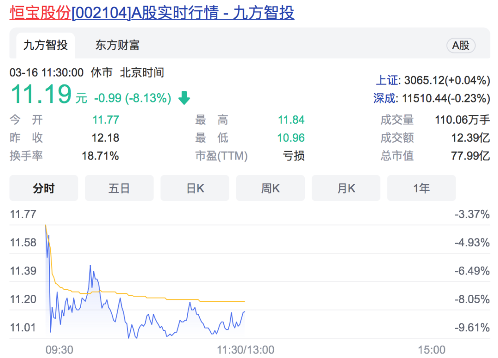Switch to the 日K daily candlestick view
This screenshot has width=498, height=358.
click(x=195, y=188)
